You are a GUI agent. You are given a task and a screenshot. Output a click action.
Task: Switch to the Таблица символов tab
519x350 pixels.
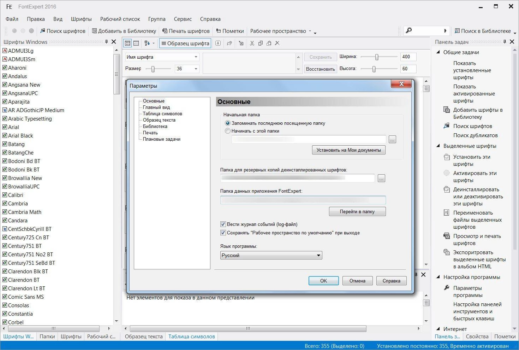point(192,336)
